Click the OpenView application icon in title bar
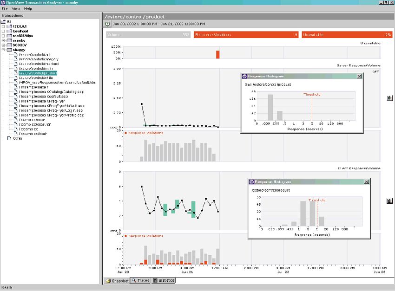 [3, 2]
